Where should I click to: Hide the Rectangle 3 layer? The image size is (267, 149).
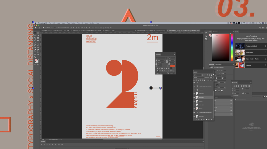194,105
